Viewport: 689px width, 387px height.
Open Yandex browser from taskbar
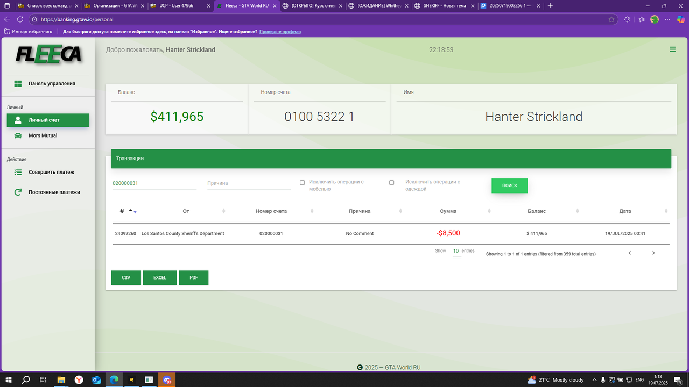[79, 380]
